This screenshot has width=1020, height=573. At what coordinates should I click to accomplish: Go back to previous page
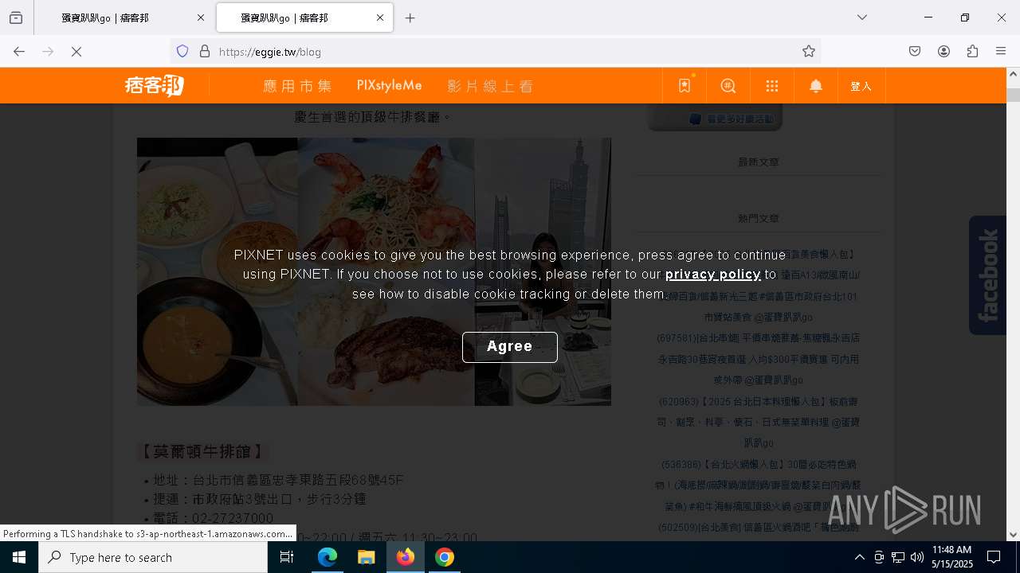point(19,52)
